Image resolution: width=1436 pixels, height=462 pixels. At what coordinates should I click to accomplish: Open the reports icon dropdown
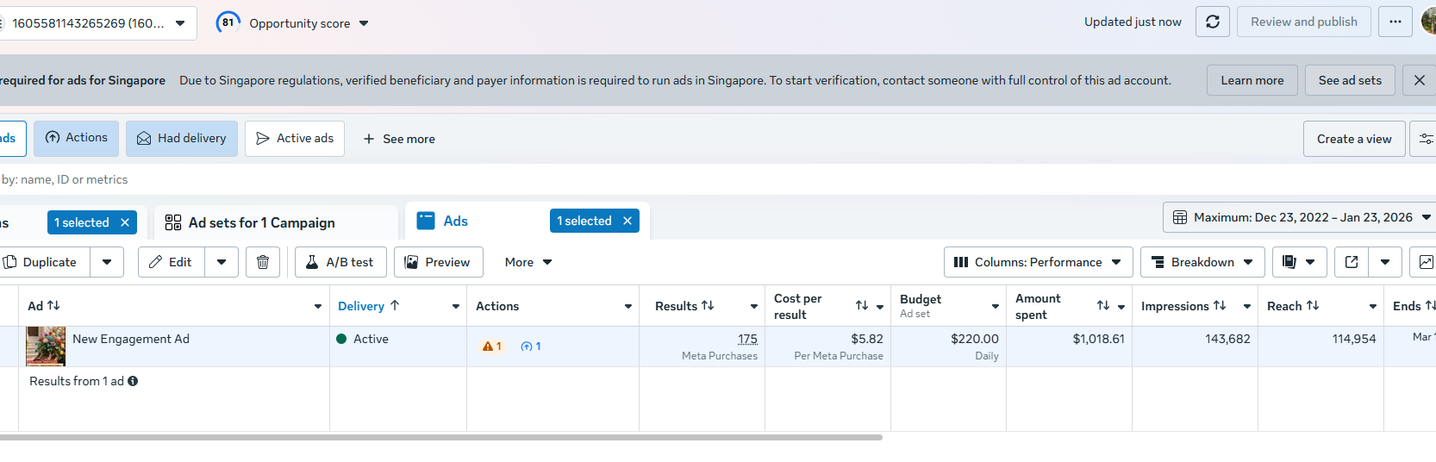pos(1298,262)
